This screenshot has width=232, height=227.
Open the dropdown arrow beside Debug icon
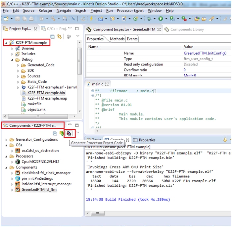pyautogui.click(x=155, y=19)
